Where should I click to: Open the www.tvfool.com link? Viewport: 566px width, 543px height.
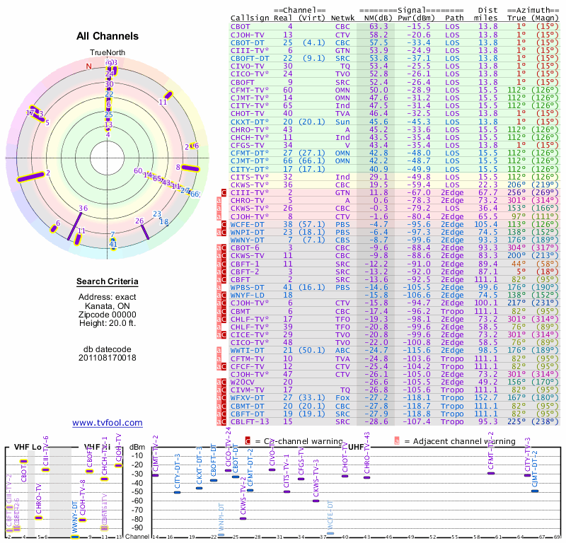(x=108, y=423)
